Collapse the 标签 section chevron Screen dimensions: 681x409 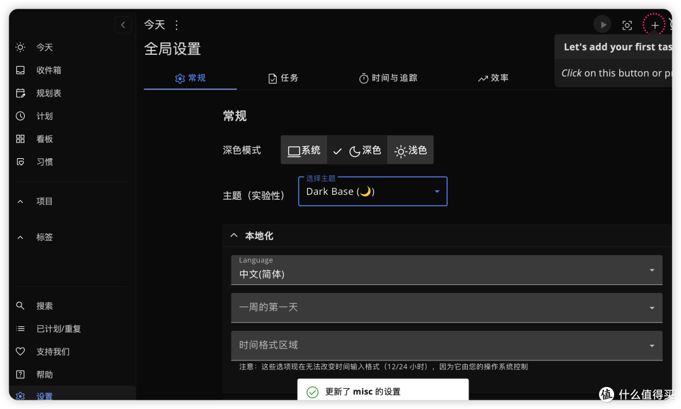click(20, 237)
